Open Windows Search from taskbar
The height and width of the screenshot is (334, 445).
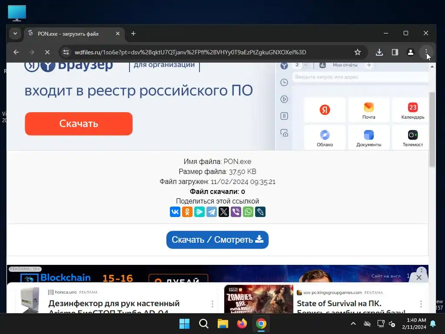pyautogui.click(x=203, y=324)
